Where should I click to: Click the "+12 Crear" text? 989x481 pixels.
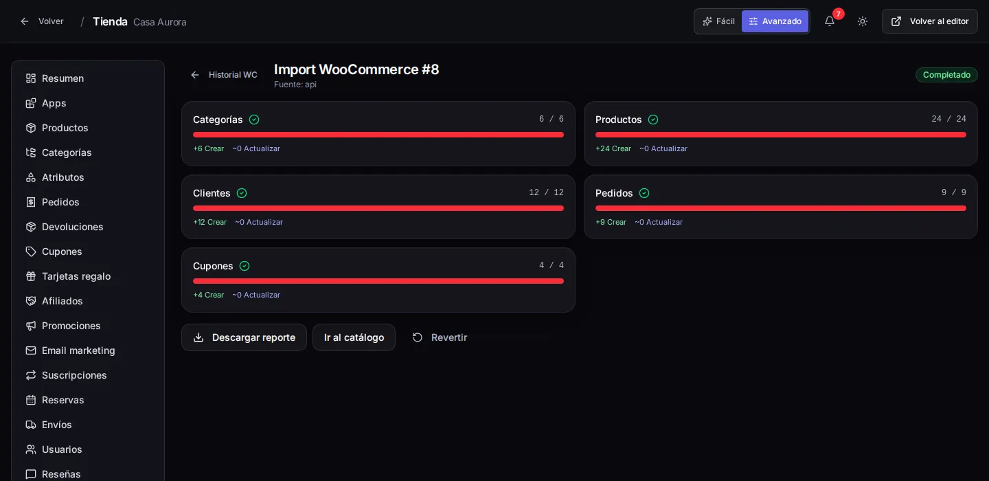[x=209, y=222]
